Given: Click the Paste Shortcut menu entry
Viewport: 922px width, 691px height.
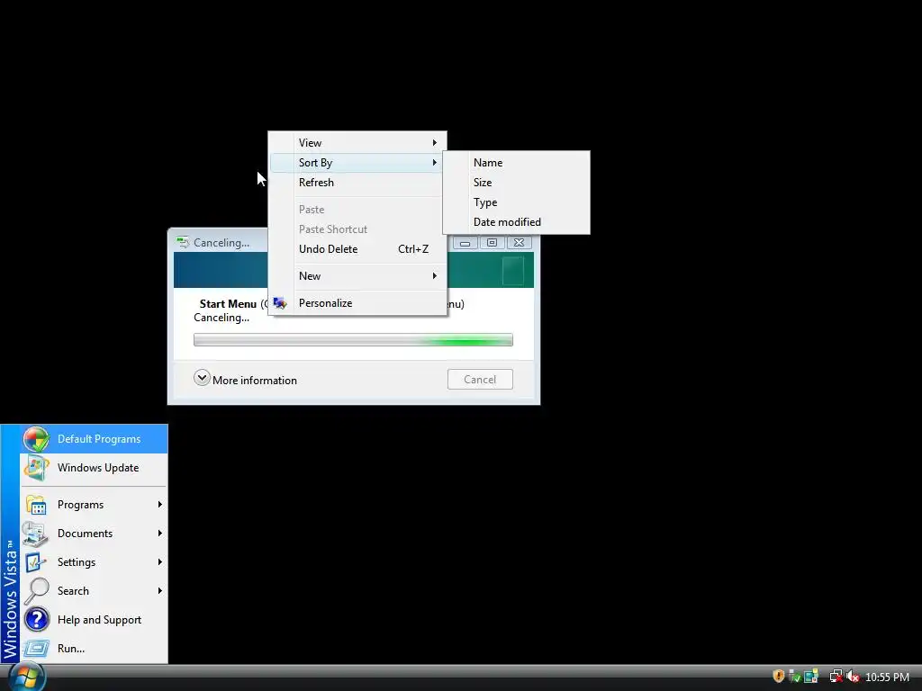Looking at the screenshot, I should click(x=357, y=229).
